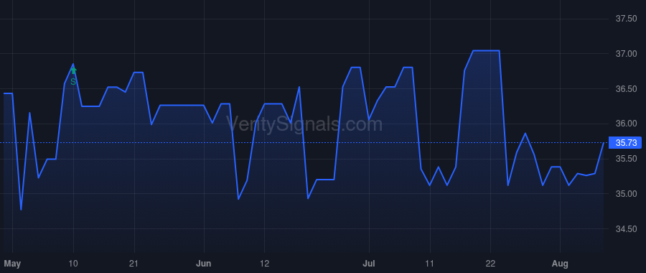Select the 34.50 price axis label
This screenshot has width=646, height=273.
pyautogui.click(x=626, y=229)
